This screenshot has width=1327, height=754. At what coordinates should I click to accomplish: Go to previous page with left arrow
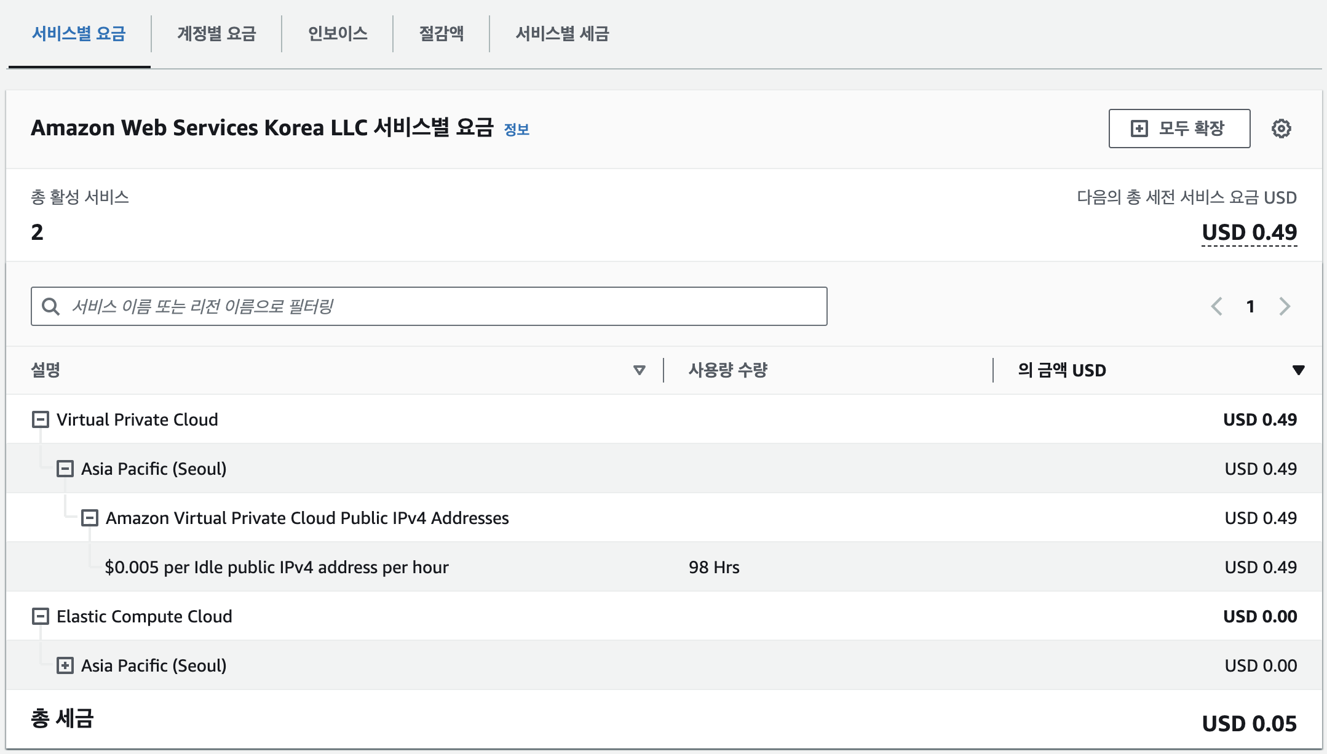[x=1216, y=306]
